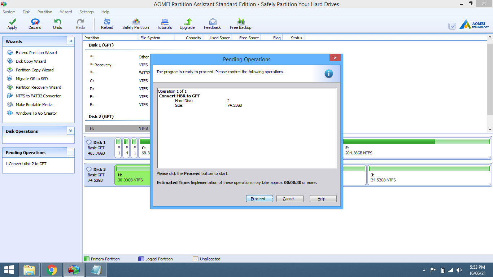The width and height of the screenshot is (493, 277).
Task: Show hidden system tray icons
Action: pos(424,270)
